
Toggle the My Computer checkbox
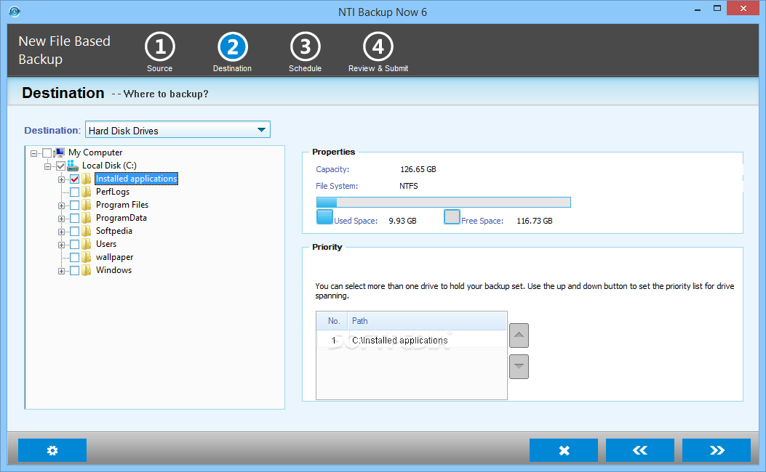[x=47, y=152]
